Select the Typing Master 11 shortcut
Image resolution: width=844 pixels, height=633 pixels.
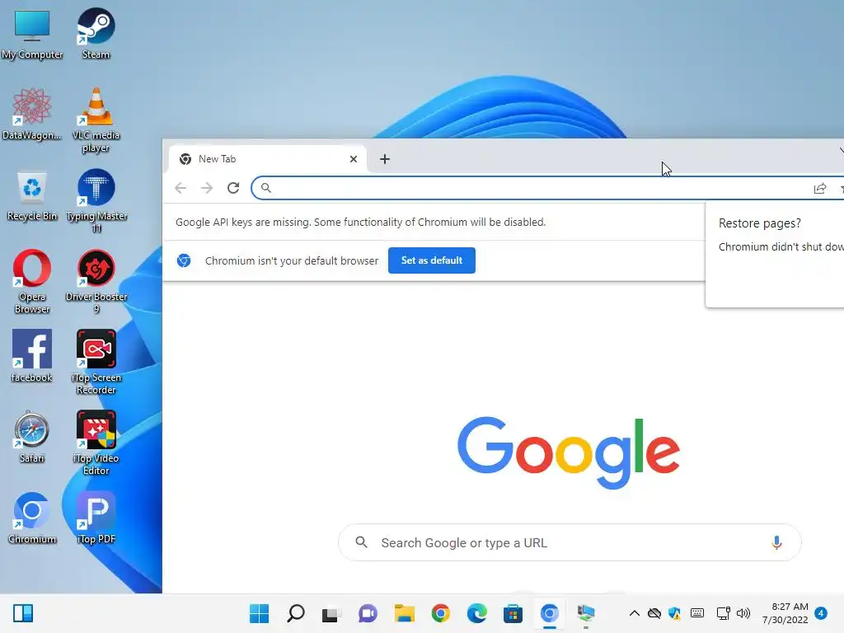(x=96, y=201)
